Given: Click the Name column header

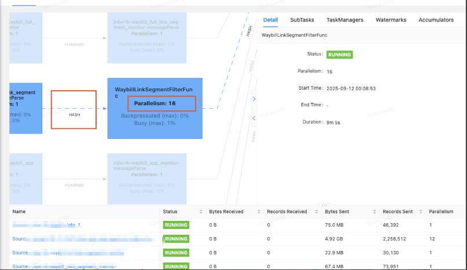Looking at the screenshot, I should [19, 212].
